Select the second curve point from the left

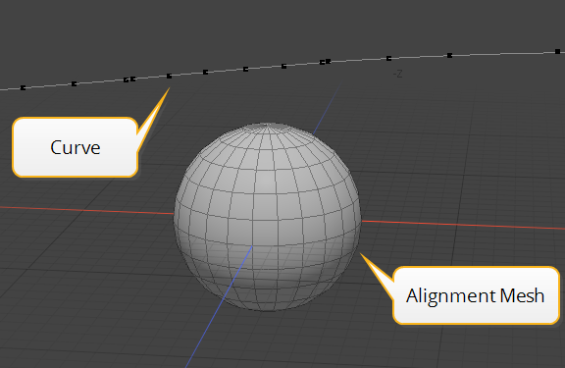[x=74, y=83]
